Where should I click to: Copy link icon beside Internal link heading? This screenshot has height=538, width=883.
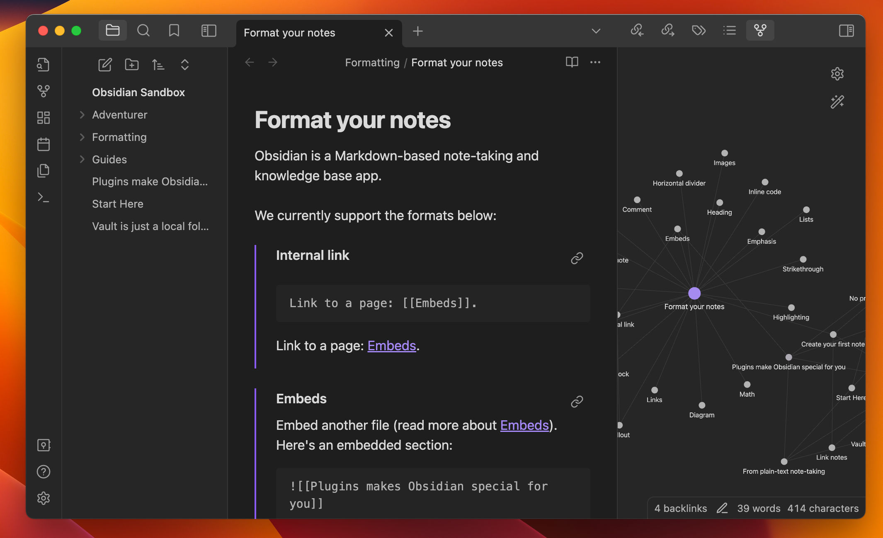click(577, 258)
